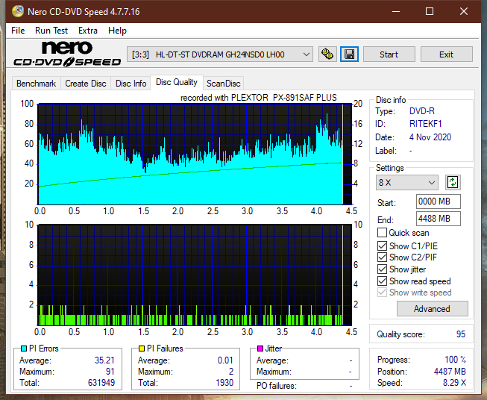Click the save floppy disk icon
Image resolution: width=487 pixels, height=400 pixels.
[x=349, y=54]
